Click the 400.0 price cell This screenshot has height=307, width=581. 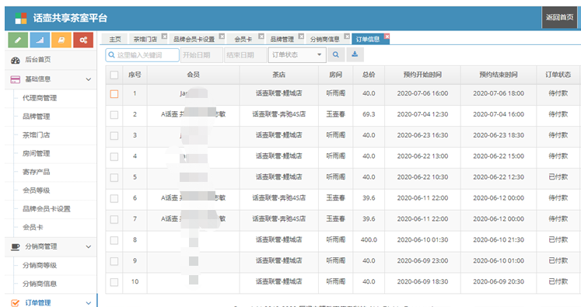tap(369, 240)
